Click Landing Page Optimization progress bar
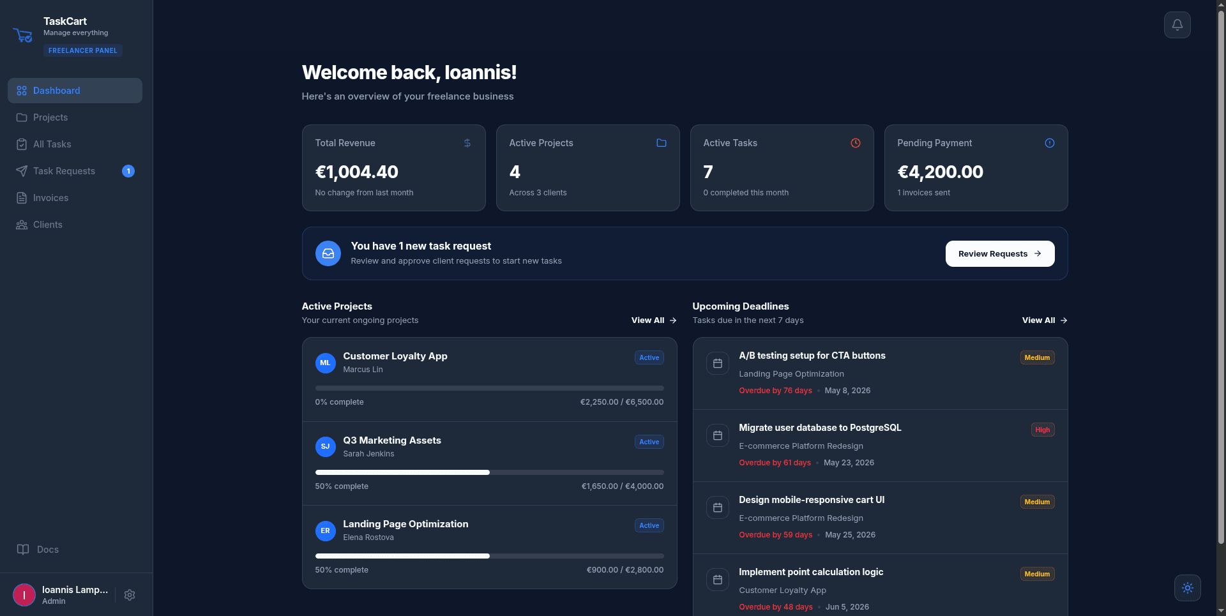1226x616 pixels. pos(490,556)
